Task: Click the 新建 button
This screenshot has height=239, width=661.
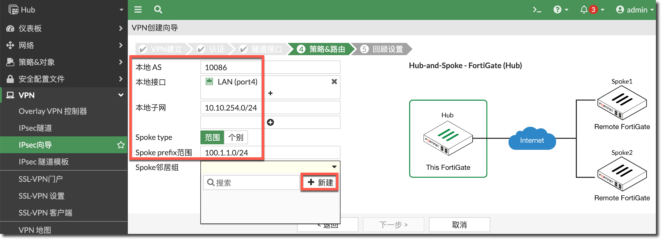Action: [320, 182]
